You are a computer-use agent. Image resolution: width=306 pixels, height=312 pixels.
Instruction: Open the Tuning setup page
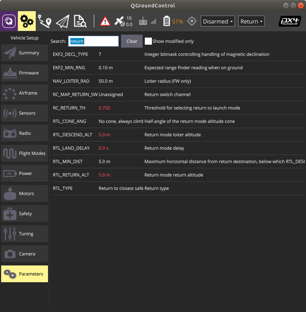pyautogui.click(x=25, y=233)
